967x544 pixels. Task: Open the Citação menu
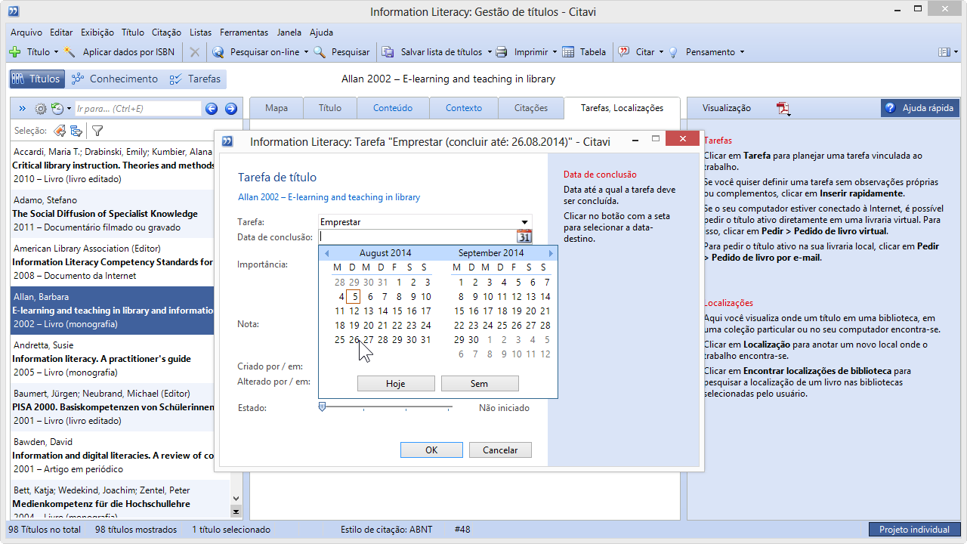[x=166, y=32]
